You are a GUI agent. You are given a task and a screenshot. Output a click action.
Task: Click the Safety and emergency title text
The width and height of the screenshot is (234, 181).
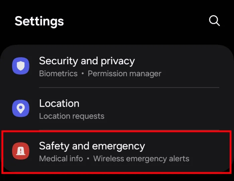point(92,146)
